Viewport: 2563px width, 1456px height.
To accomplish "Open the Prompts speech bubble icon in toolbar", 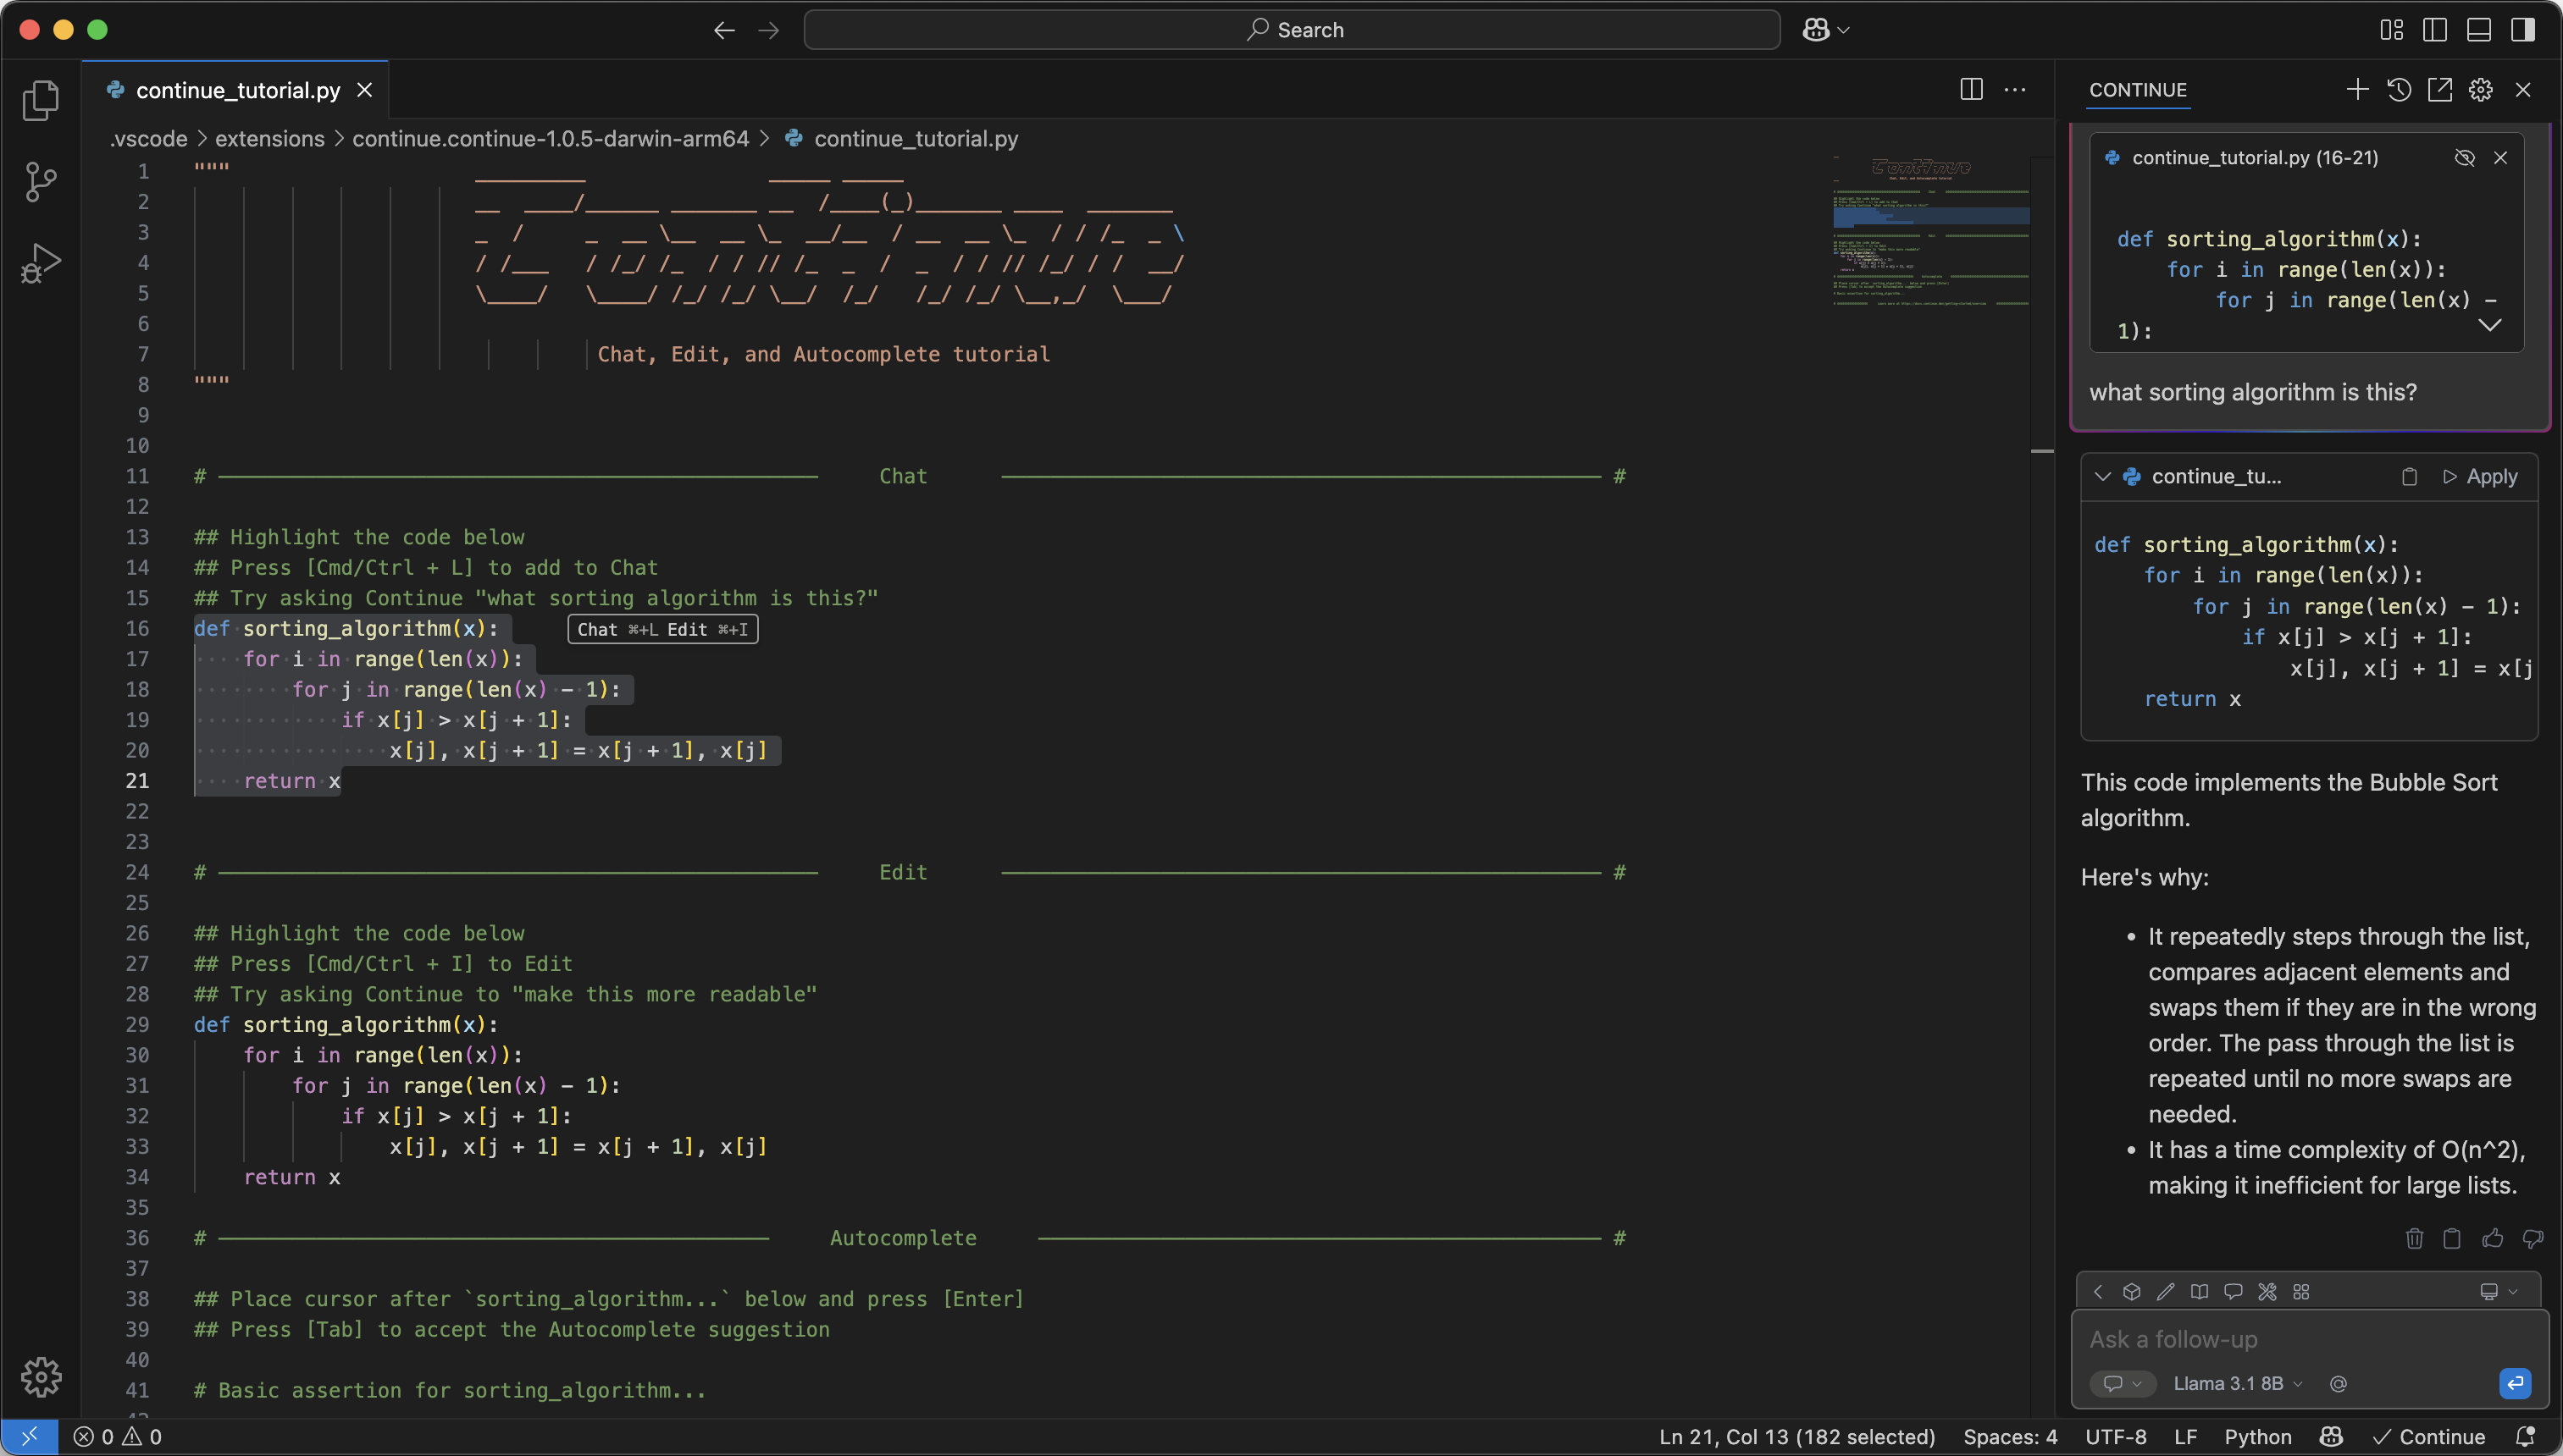I will 2233,1292.
